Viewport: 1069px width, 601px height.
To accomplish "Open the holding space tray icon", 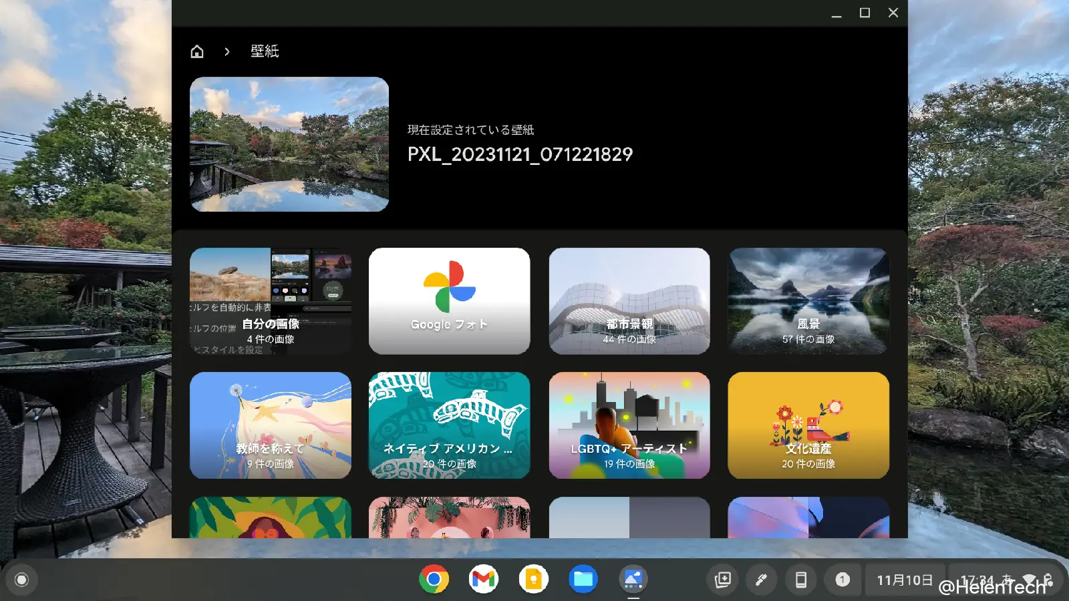I will (x=723, y=580).
